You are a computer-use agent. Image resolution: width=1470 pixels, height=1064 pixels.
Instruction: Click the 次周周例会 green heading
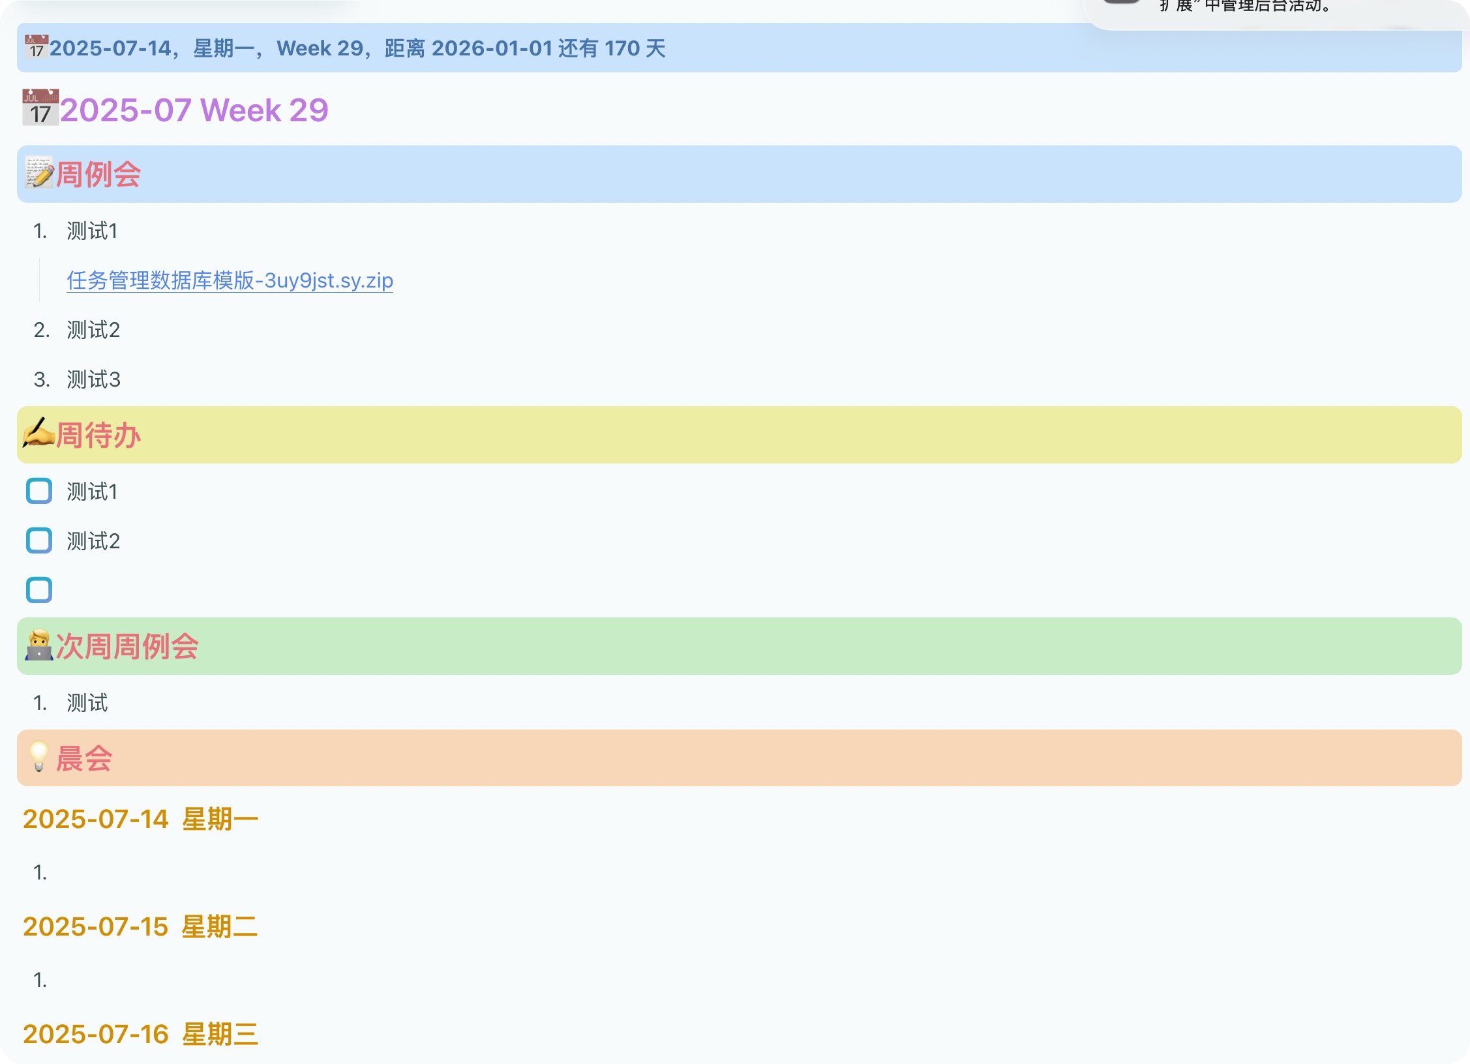pyautogui.click(x=127, y=646)
